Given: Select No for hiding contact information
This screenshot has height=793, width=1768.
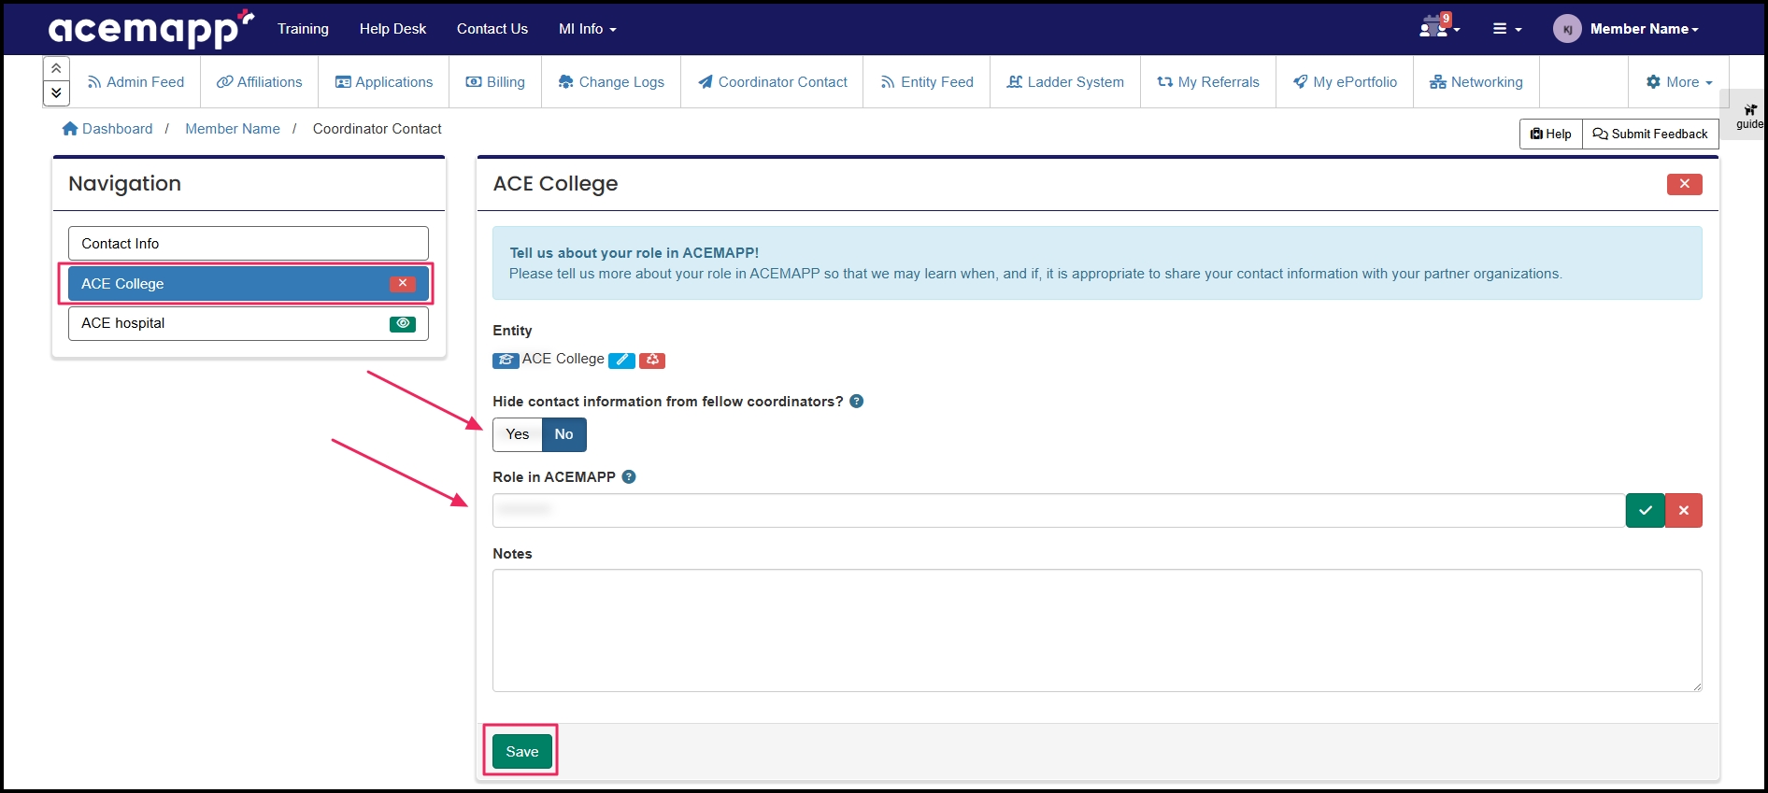Looking at the screenshot, I should tap(564, 434).
